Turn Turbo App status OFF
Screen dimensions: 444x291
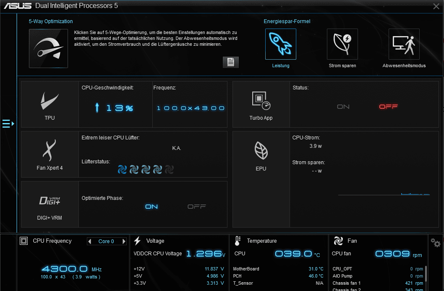[x=389, y=107]
